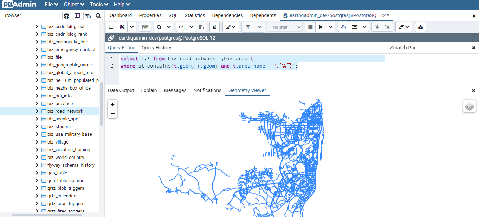Expand the biz_province tree node

pos(37,103)
